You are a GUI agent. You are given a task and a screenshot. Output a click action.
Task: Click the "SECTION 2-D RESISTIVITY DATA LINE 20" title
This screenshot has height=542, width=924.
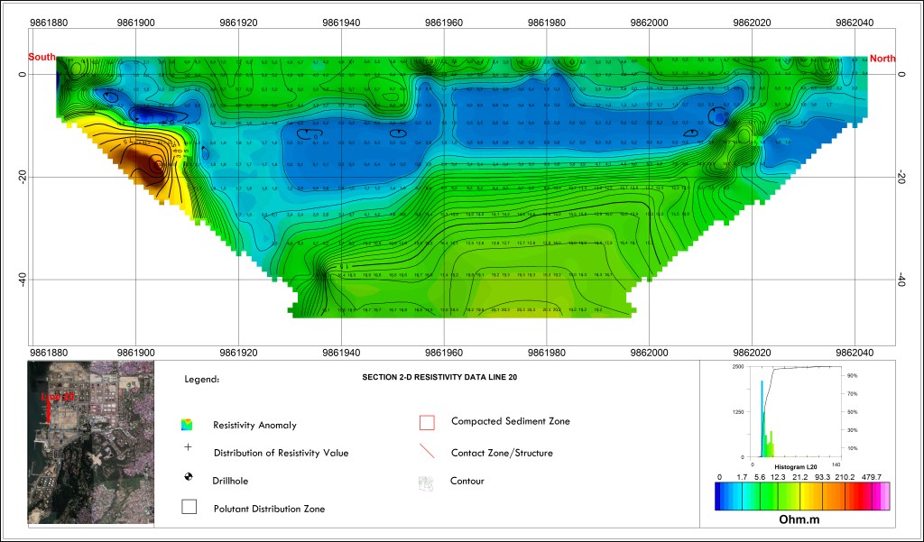(x=439, y=375)
